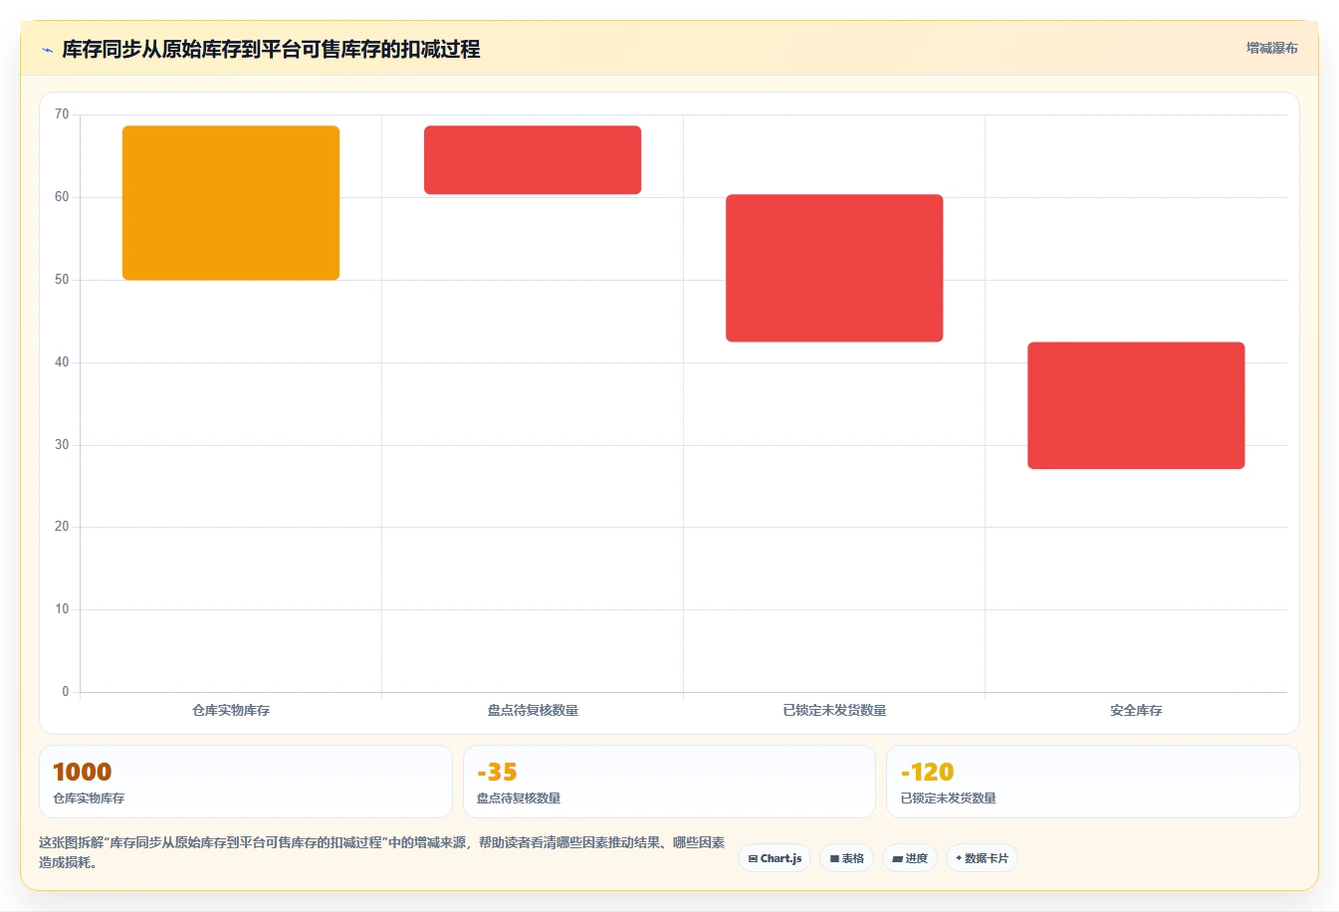Click x-axis label 安全库存
The height and width of the screenshot is (912, 1339).
tap(1136, 710)
